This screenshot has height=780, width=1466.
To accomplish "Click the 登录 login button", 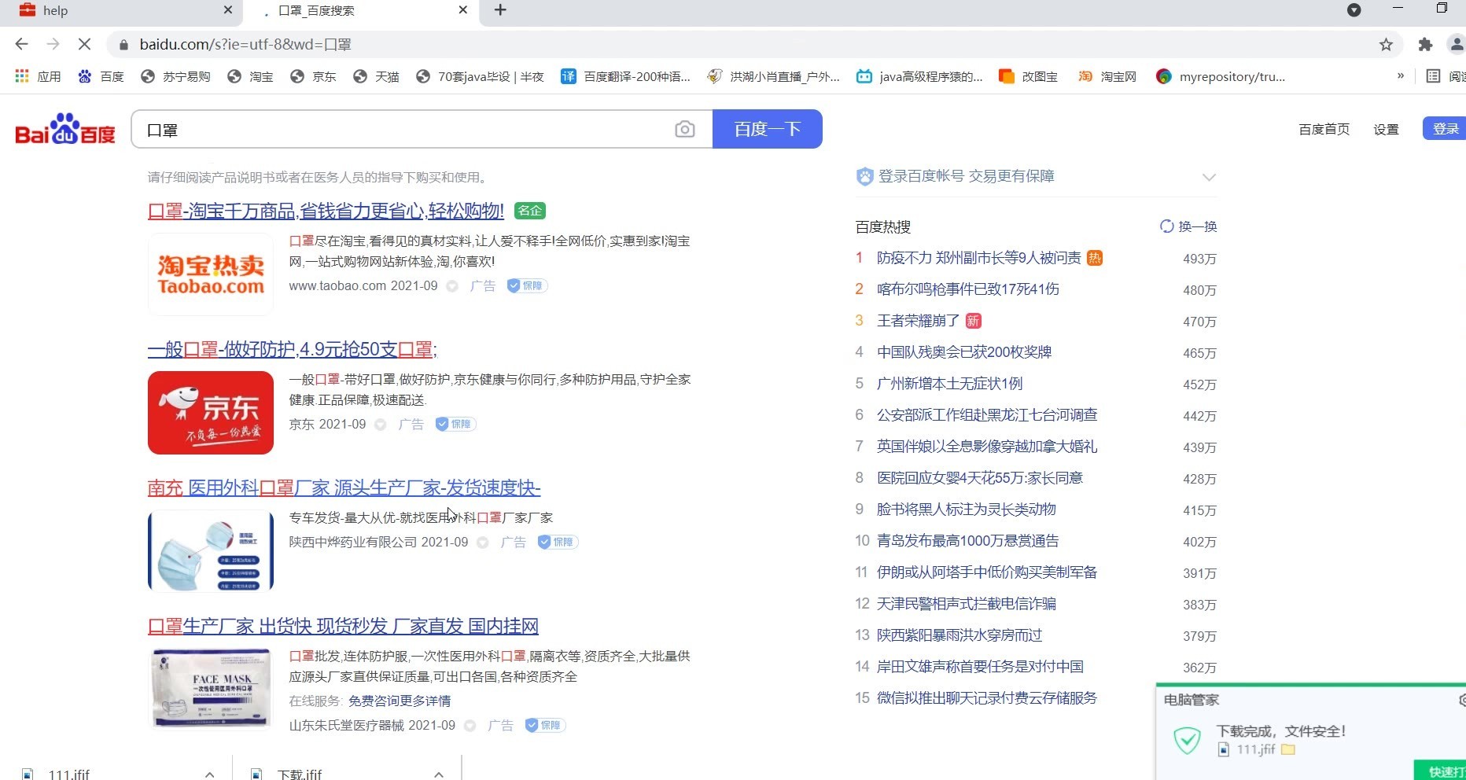I will (x=1446, y=129).
